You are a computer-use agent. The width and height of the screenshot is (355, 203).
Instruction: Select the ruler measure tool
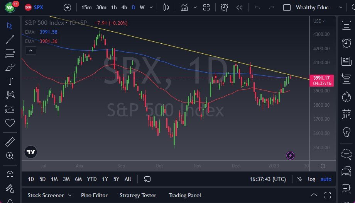(10, 142)
